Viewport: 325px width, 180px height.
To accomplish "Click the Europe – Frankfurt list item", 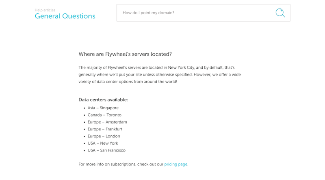I will point(105,129).
